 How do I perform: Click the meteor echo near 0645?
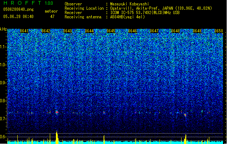point(104,113)
